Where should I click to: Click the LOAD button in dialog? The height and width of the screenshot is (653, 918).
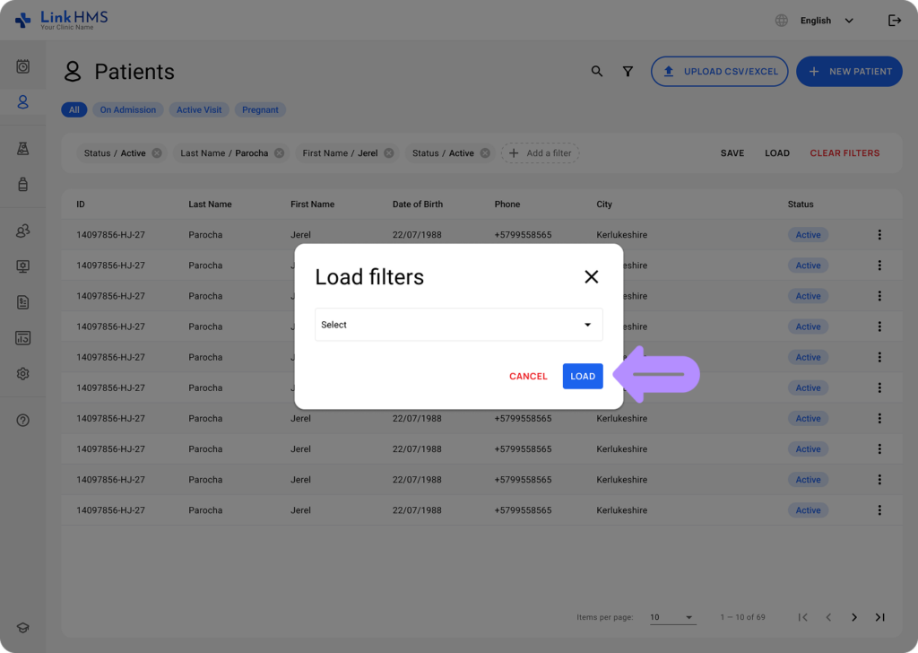tap(583, 376)
